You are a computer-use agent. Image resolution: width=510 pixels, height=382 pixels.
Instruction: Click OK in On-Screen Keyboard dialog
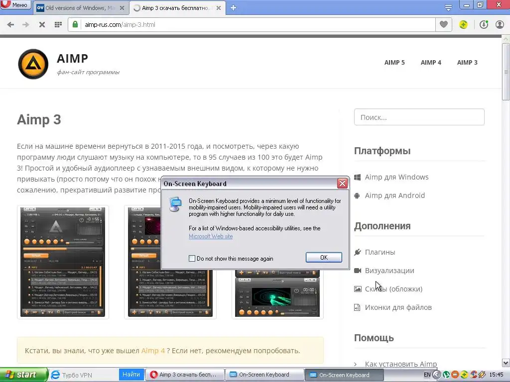[x=324, y=257]
